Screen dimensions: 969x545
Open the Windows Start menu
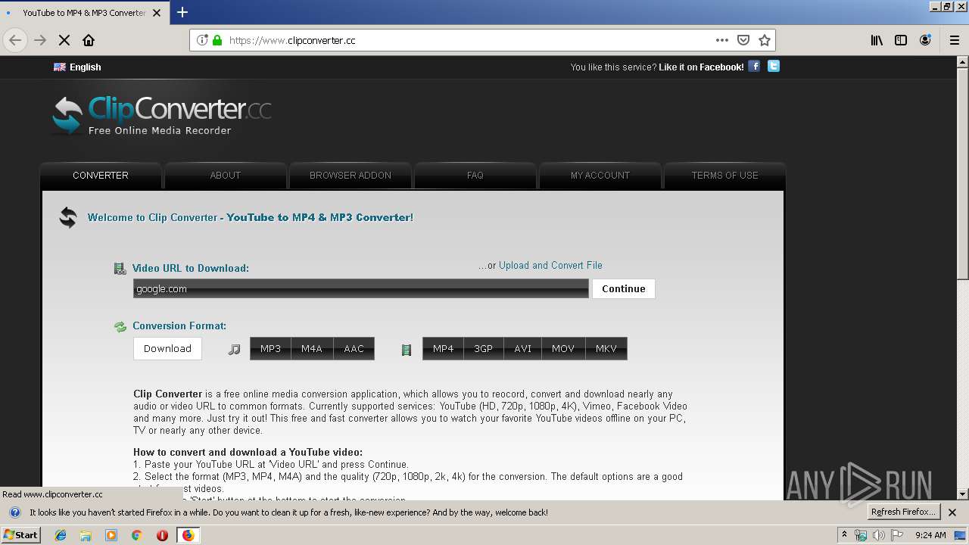21,534
